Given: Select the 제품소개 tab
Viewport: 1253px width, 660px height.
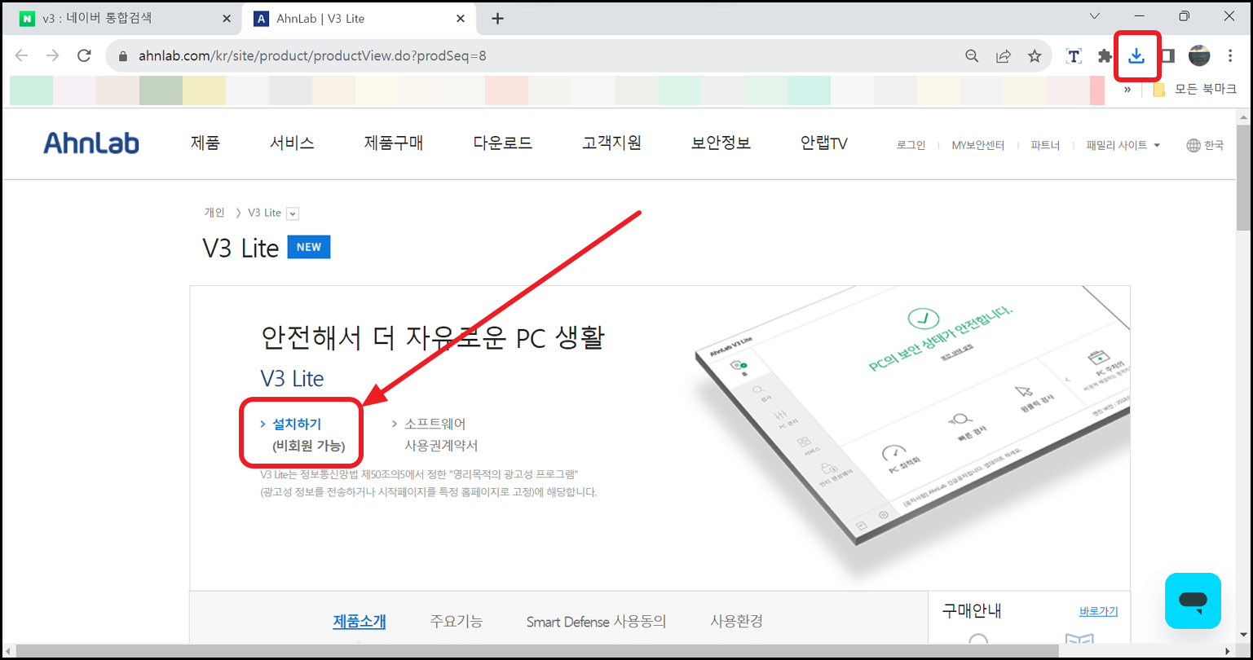Looking at the screenshot, I should click(x=359, y=621).
